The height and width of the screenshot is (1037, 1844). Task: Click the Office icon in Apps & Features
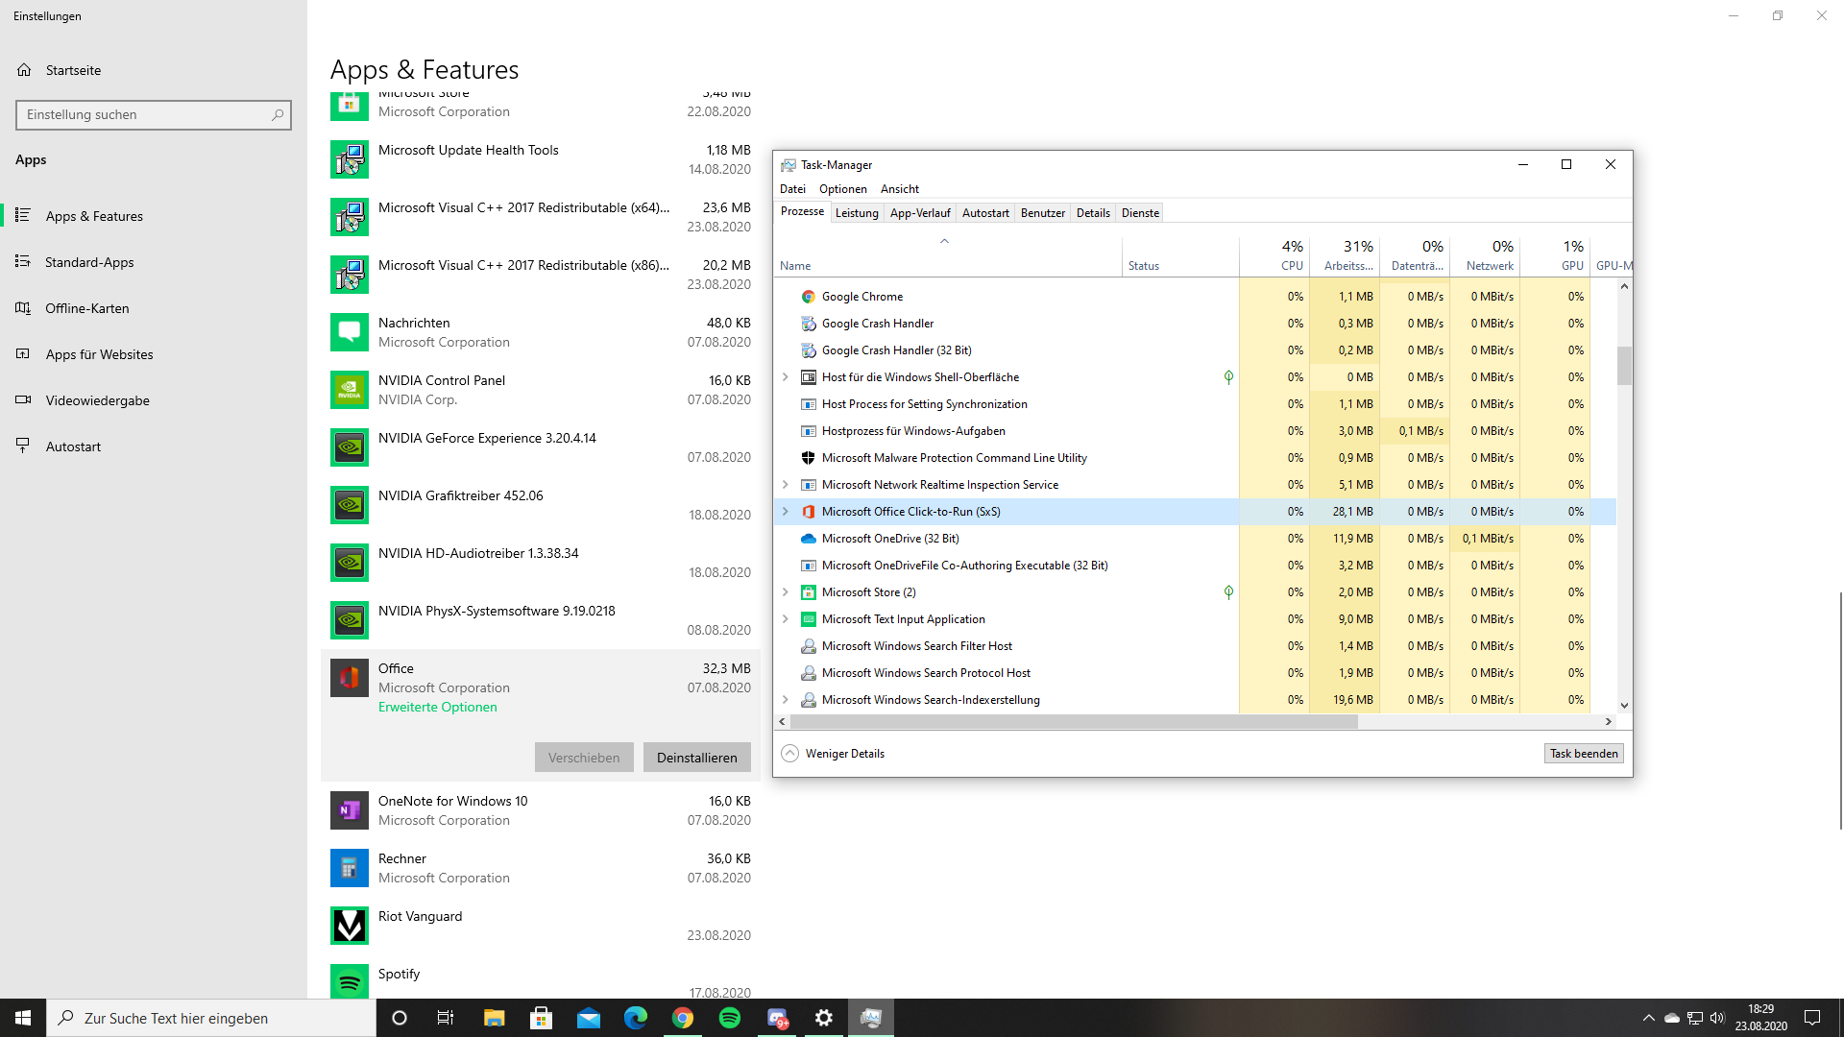[351, 676]
